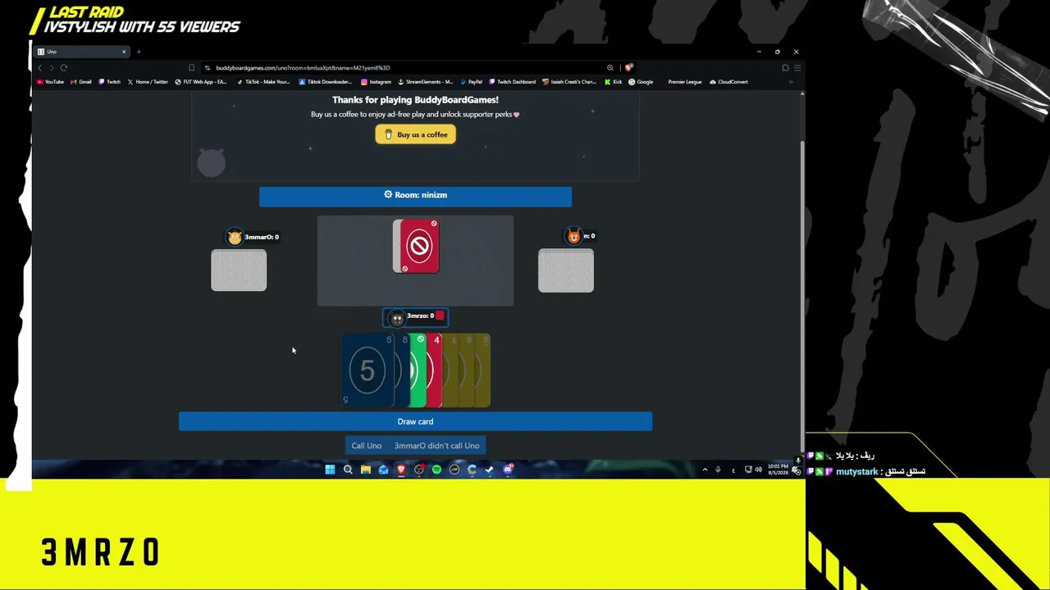Open the Premier League bookmark
The height and width of the screenshot is (590, 1050).
pyautogui.click(x=681, y=82)
